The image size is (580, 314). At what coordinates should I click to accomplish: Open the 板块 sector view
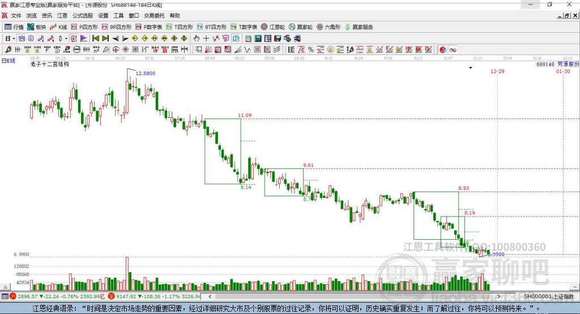tap(36, 27)
